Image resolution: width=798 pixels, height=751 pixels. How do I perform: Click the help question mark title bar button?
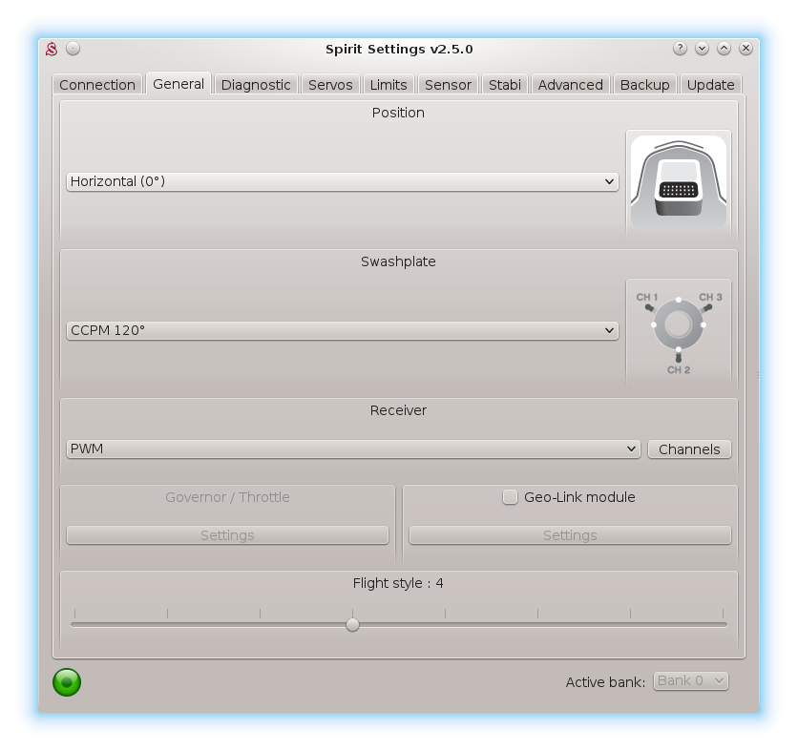tap(680, 49)
